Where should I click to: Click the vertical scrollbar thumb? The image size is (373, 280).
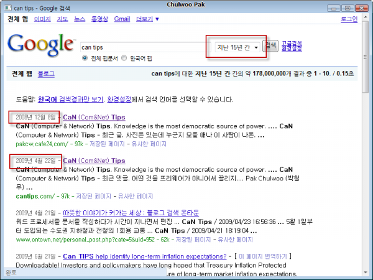pos(366,57)
